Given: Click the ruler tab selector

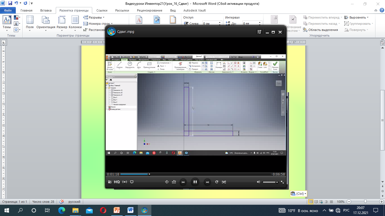Looking at the screenshot, I should [4, 42].
